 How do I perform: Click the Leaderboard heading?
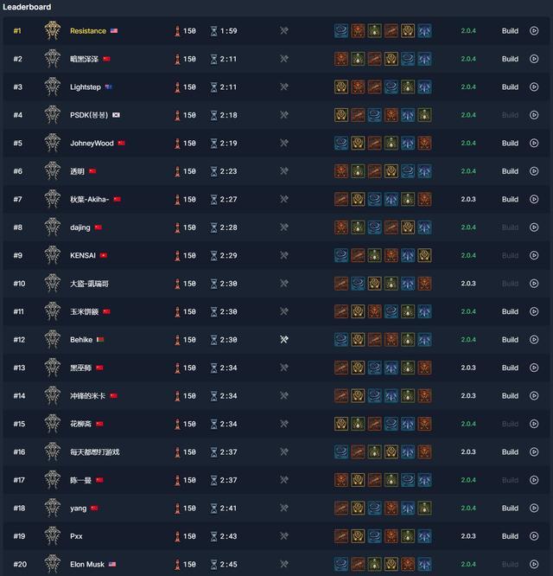point(27,7)
